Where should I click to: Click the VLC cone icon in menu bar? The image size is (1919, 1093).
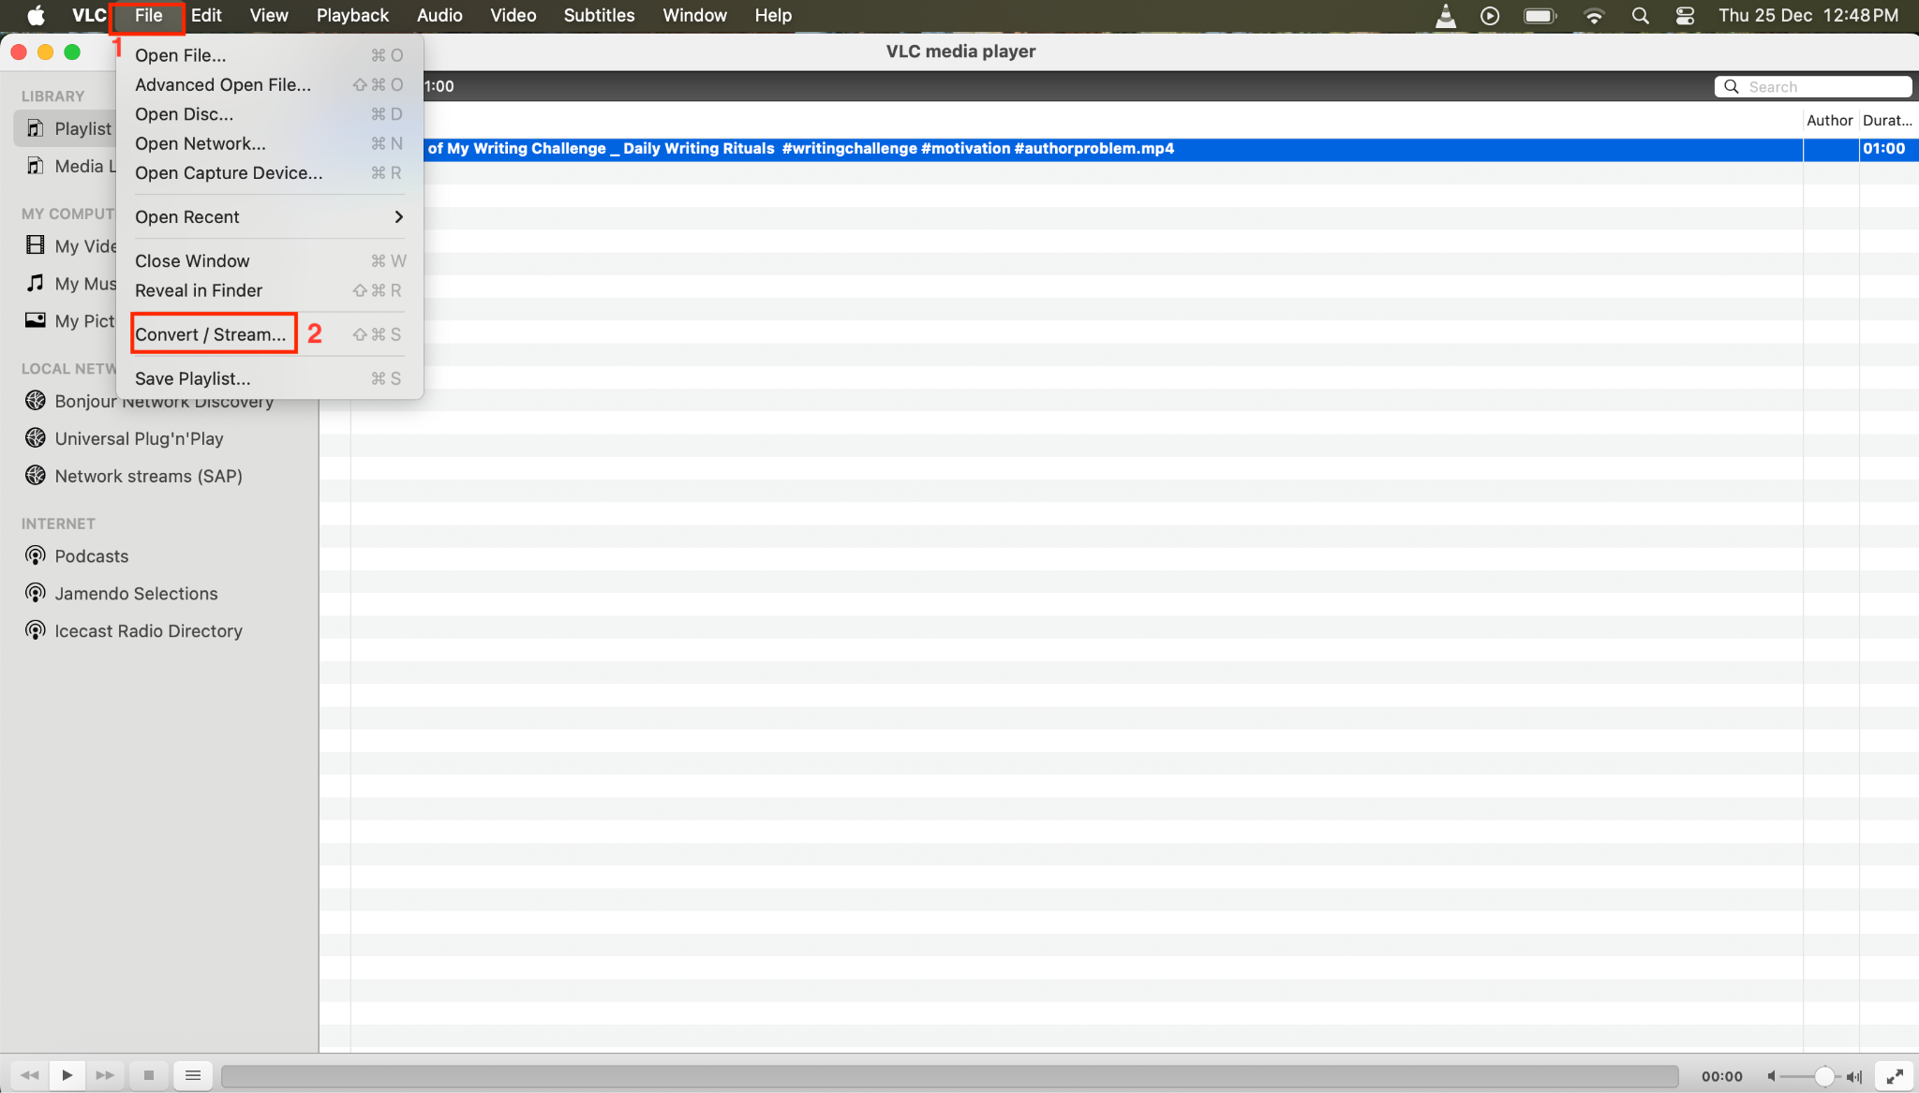(x=1446, y=15)
